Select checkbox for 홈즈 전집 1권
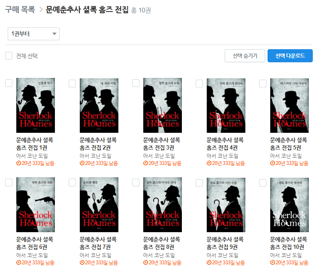The width and height of the screenshot is (326, 275). [x=9, y=83]
